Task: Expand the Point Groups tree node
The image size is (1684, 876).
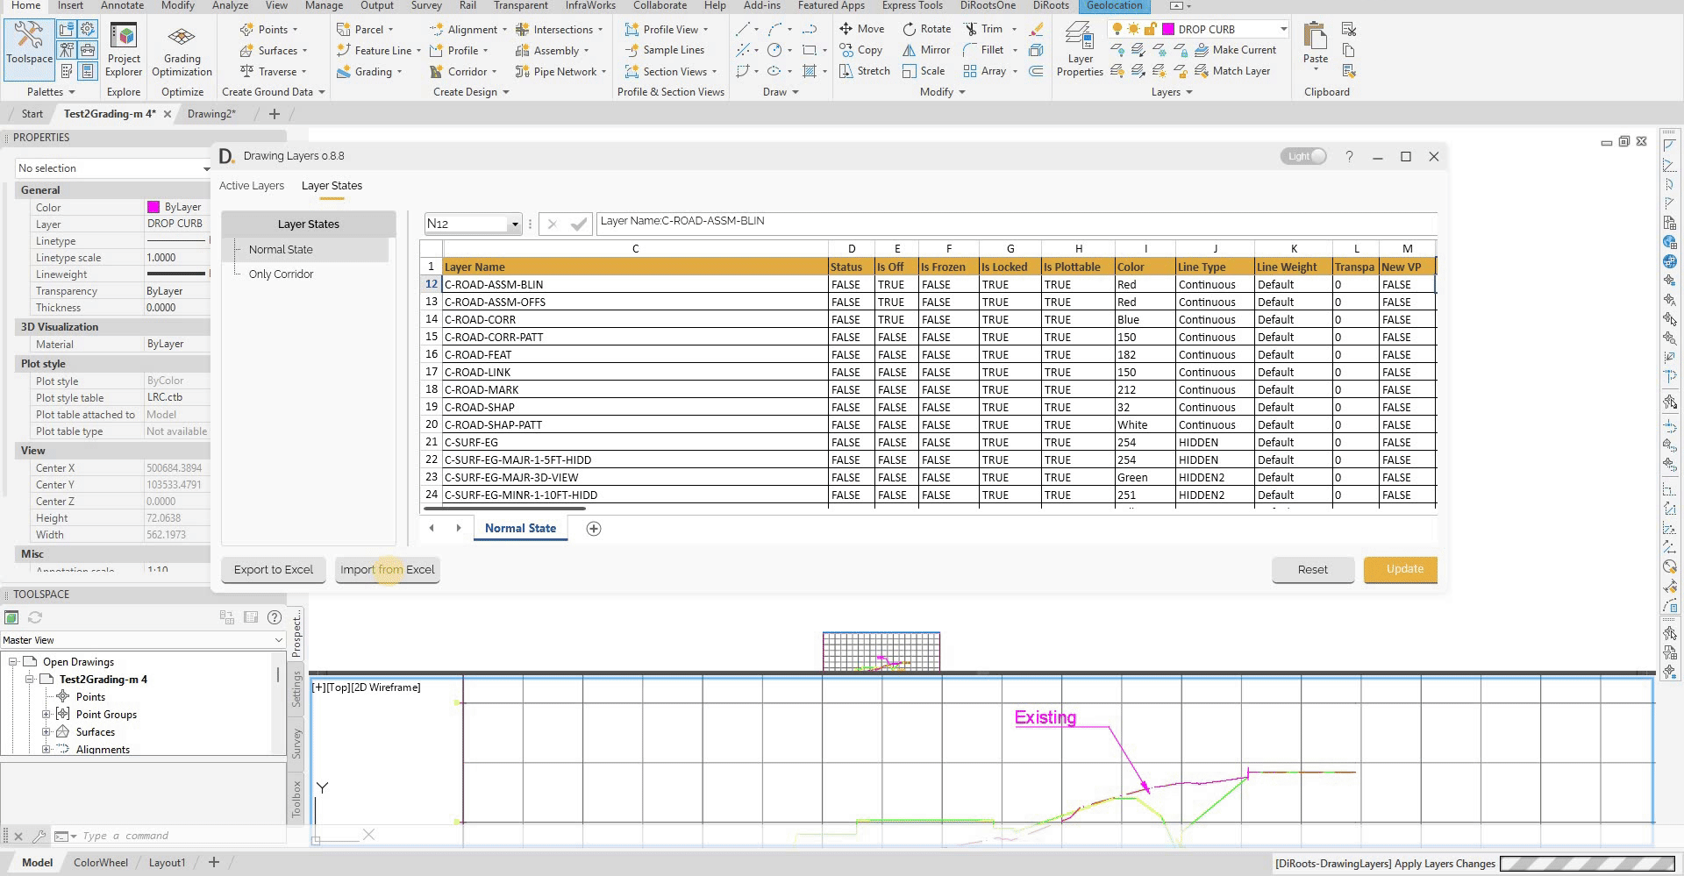Action: 46,715
